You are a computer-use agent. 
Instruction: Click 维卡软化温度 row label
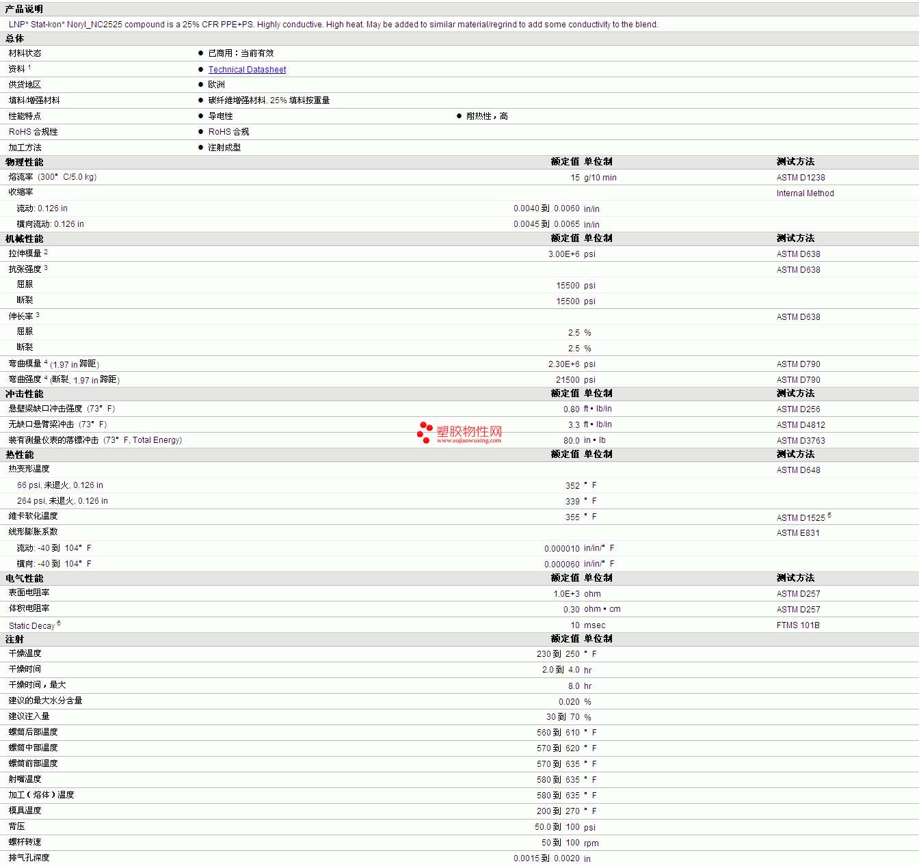[34, 516]
